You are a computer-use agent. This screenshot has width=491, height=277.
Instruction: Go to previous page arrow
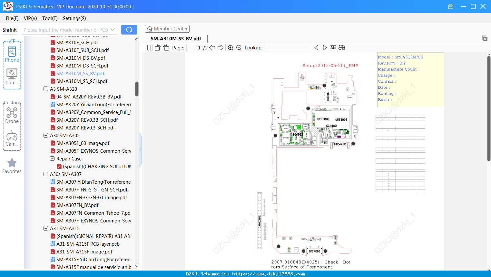click(212, 48)
